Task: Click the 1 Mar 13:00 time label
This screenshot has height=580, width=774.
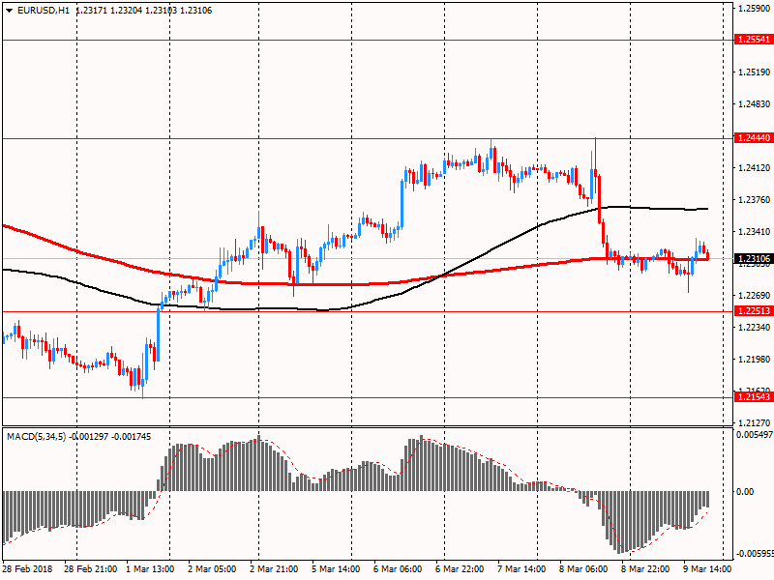Action: [x=150, y=569]
